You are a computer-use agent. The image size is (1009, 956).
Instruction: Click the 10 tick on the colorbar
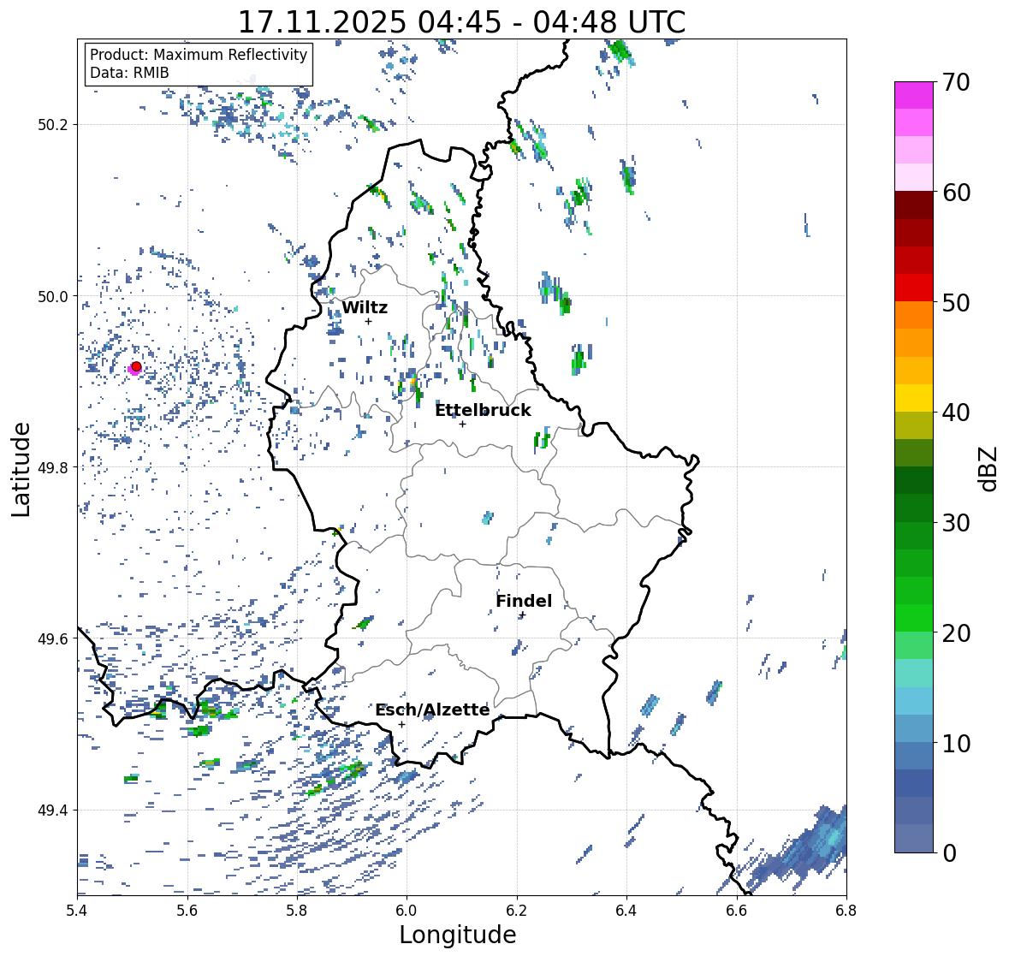click(x=955, y=743)
